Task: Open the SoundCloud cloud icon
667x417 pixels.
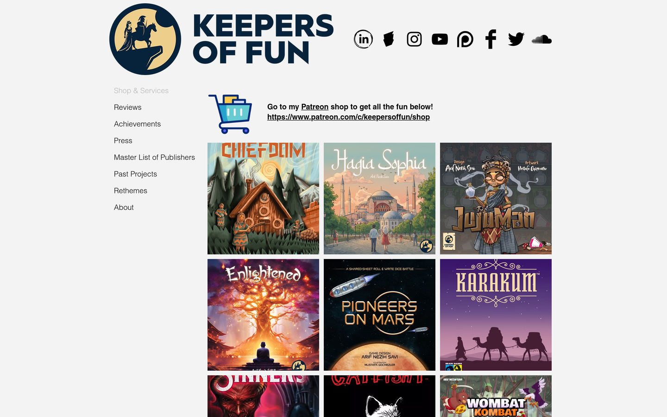Action: 541,39
